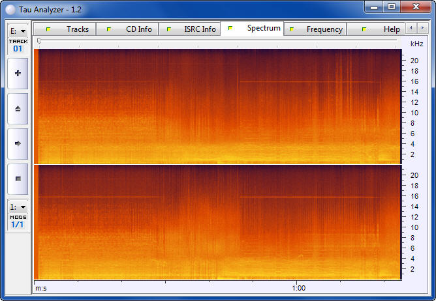Click the right arrow sidebar button
Viewport: 436px width, 301px height.
tap(18, 143)
